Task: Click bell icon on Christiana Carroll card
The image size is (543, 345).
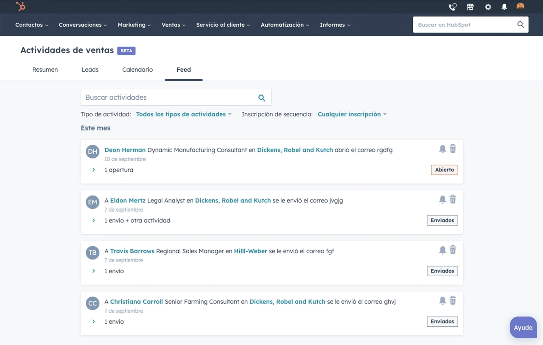Action: [442, 300]
